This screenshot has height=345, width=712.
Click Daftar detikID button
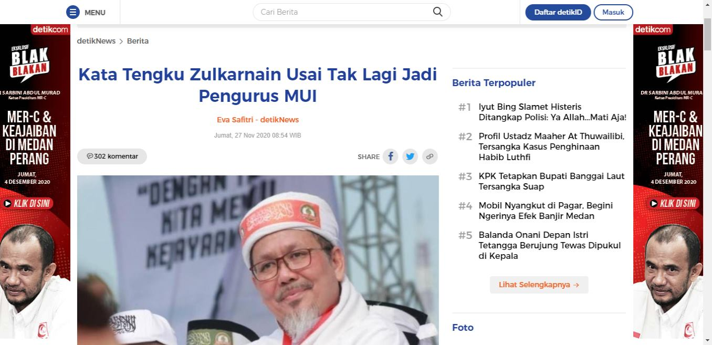pos(558,12)
